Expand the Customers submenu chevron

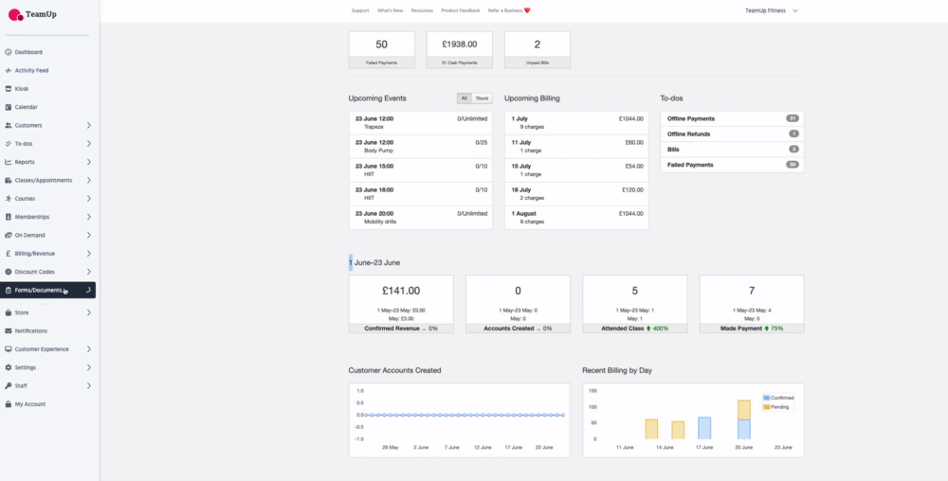coord(88,125)
